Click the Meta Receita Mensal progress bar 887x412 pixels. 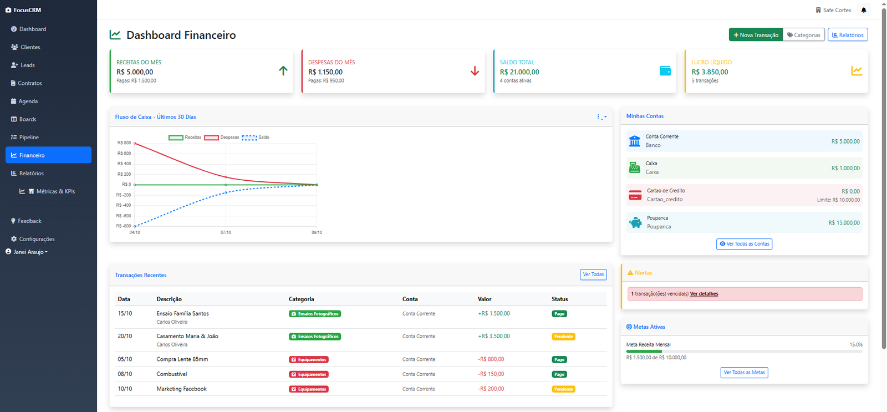pos(744,351)
